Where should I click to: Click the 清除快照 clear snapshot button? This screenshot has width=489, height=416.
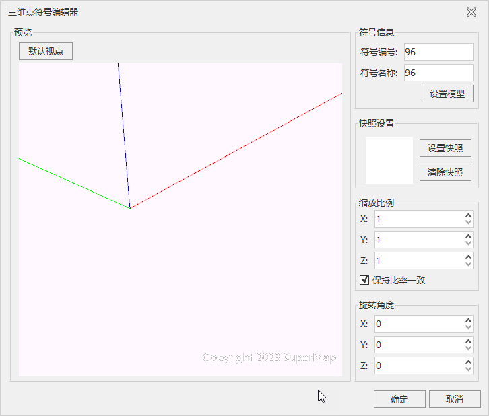point(445,172)
